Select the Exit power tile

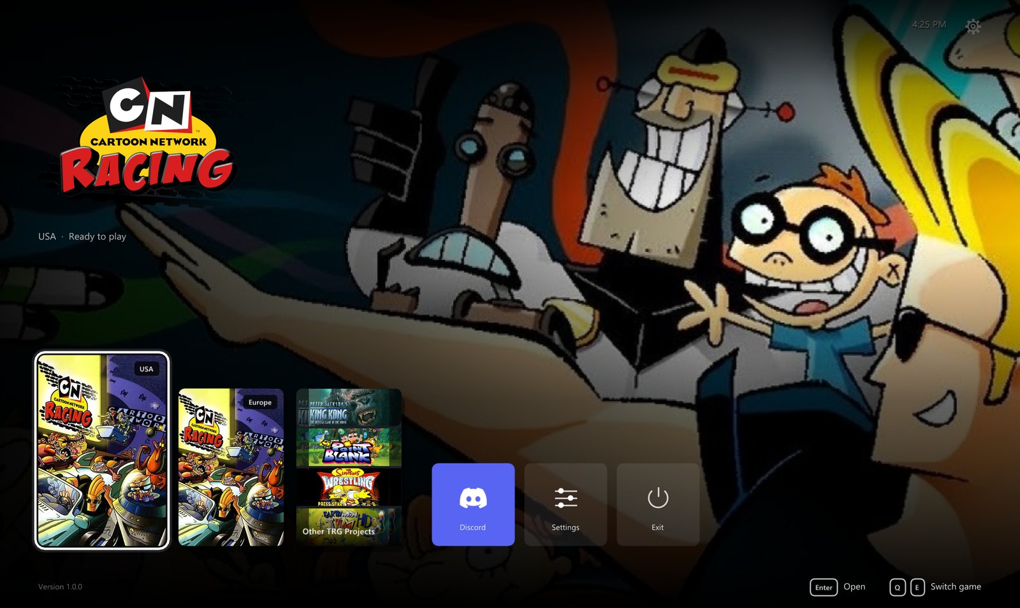(x=658, y=504)
